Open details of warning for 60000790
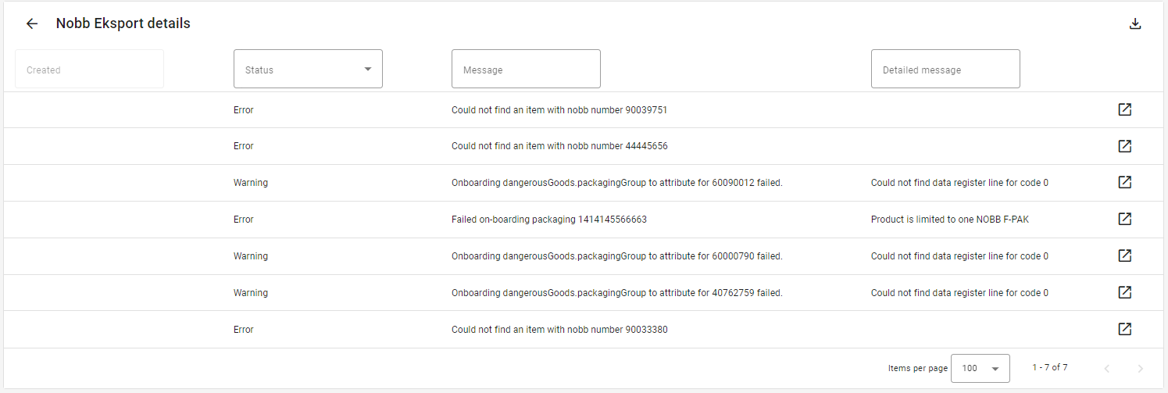The width and height of the screenshot is (1168, 393). coord(1125,255)
